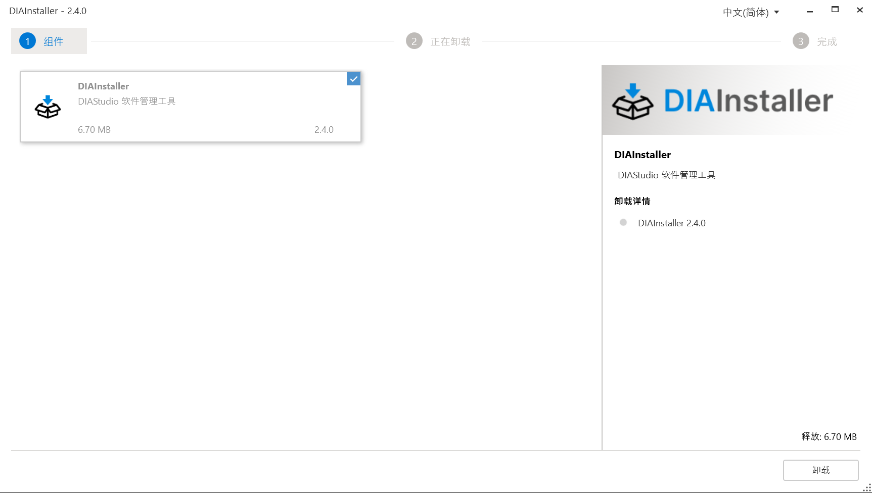Image resolution: width=872 pixels, height=493 pixels.
Task: Click the 6.70 MB size label on card
Action: pos(94,130)
